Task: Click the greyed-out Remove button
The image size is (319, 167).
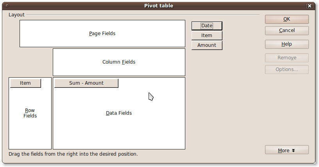Action: pyautogui.click(x=287, y=58)
